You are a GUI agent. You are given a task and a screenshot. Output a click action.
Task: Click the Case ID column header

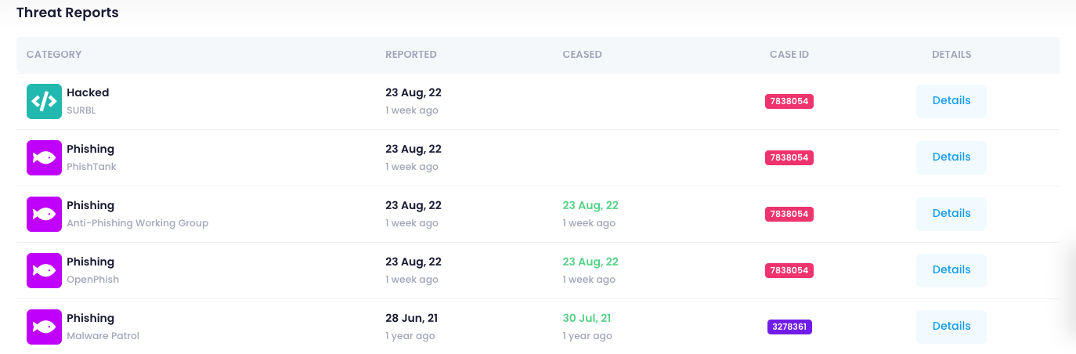click(x=789, y=55)
